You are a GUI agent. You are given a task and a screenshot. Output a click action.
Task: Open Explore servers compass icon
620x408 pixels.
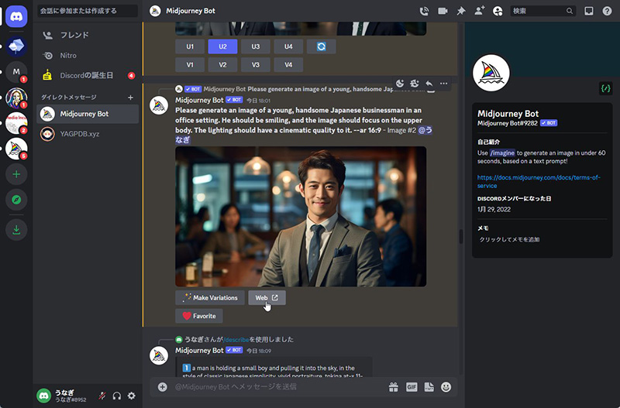click(x=16, y=201)
